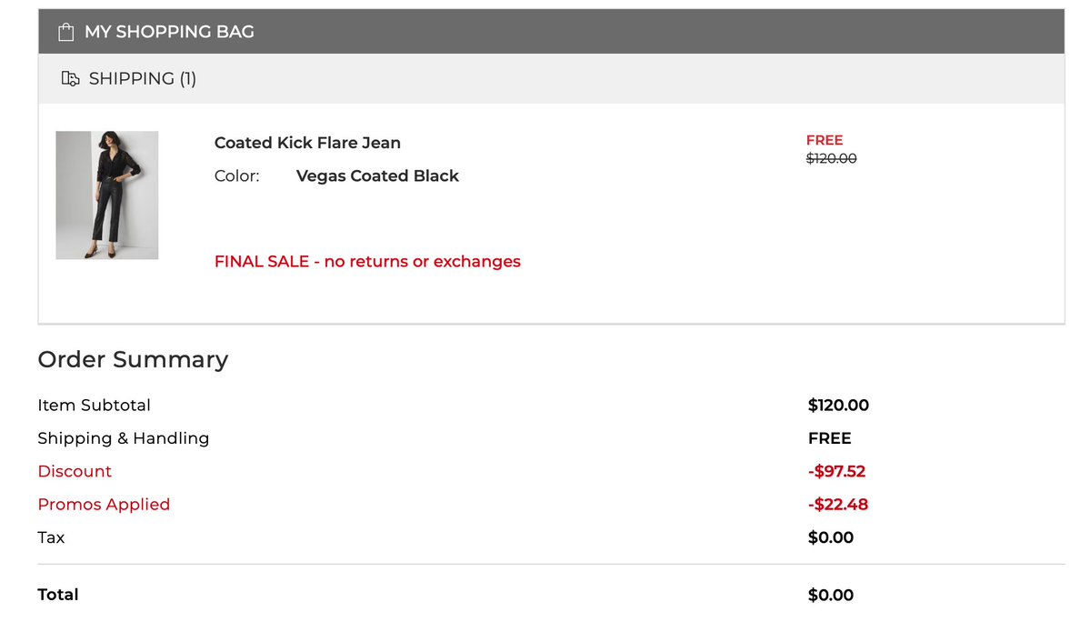Click the -$22.48 promo amount
Viewport: 1090px width, 632px height.
pyautogui.click(x=837, y=505)
